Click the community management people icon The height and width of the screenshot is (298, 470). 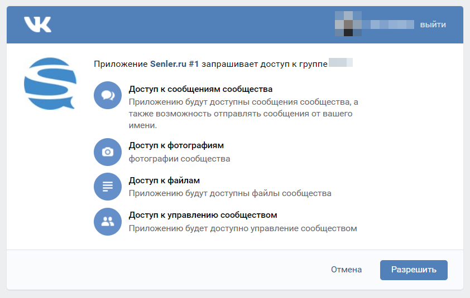pos(108,221)
